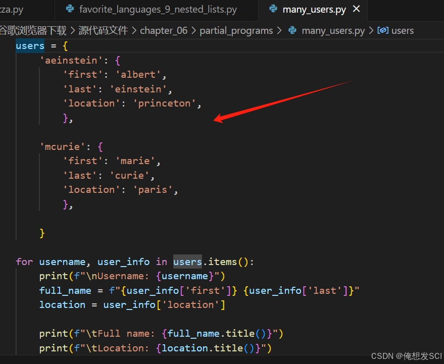
Task: Click the closing yellow brace of users
Action: (42, 233)
